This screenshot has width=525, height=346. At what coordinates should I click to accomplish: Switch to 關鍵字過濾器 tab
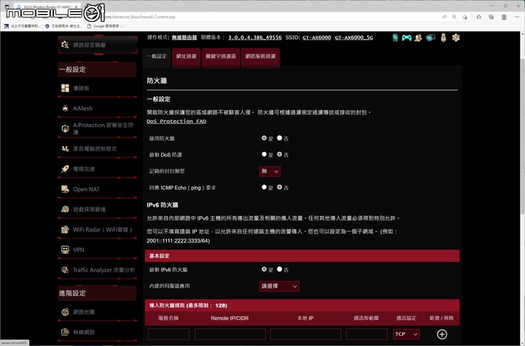click(221, 56)
